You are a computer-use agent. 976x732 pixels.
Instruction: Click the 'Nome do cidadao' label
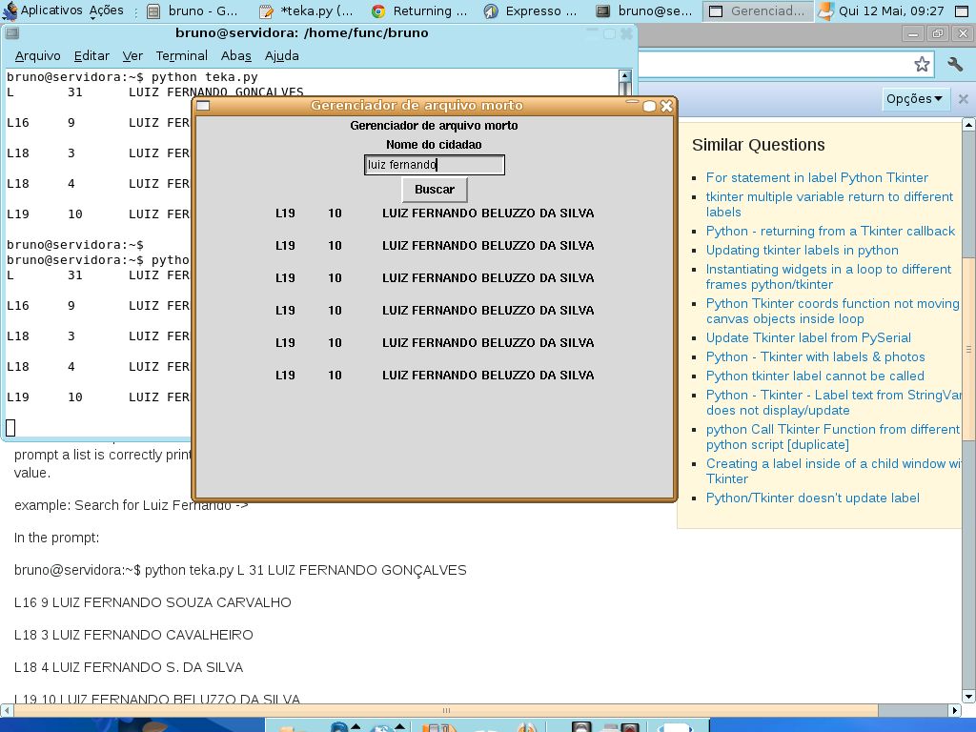pyautogui.click(x=434, y=145)
